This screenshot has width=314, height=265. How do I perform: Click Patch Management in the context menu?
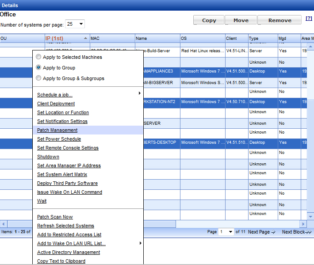[x=57, y=130]
